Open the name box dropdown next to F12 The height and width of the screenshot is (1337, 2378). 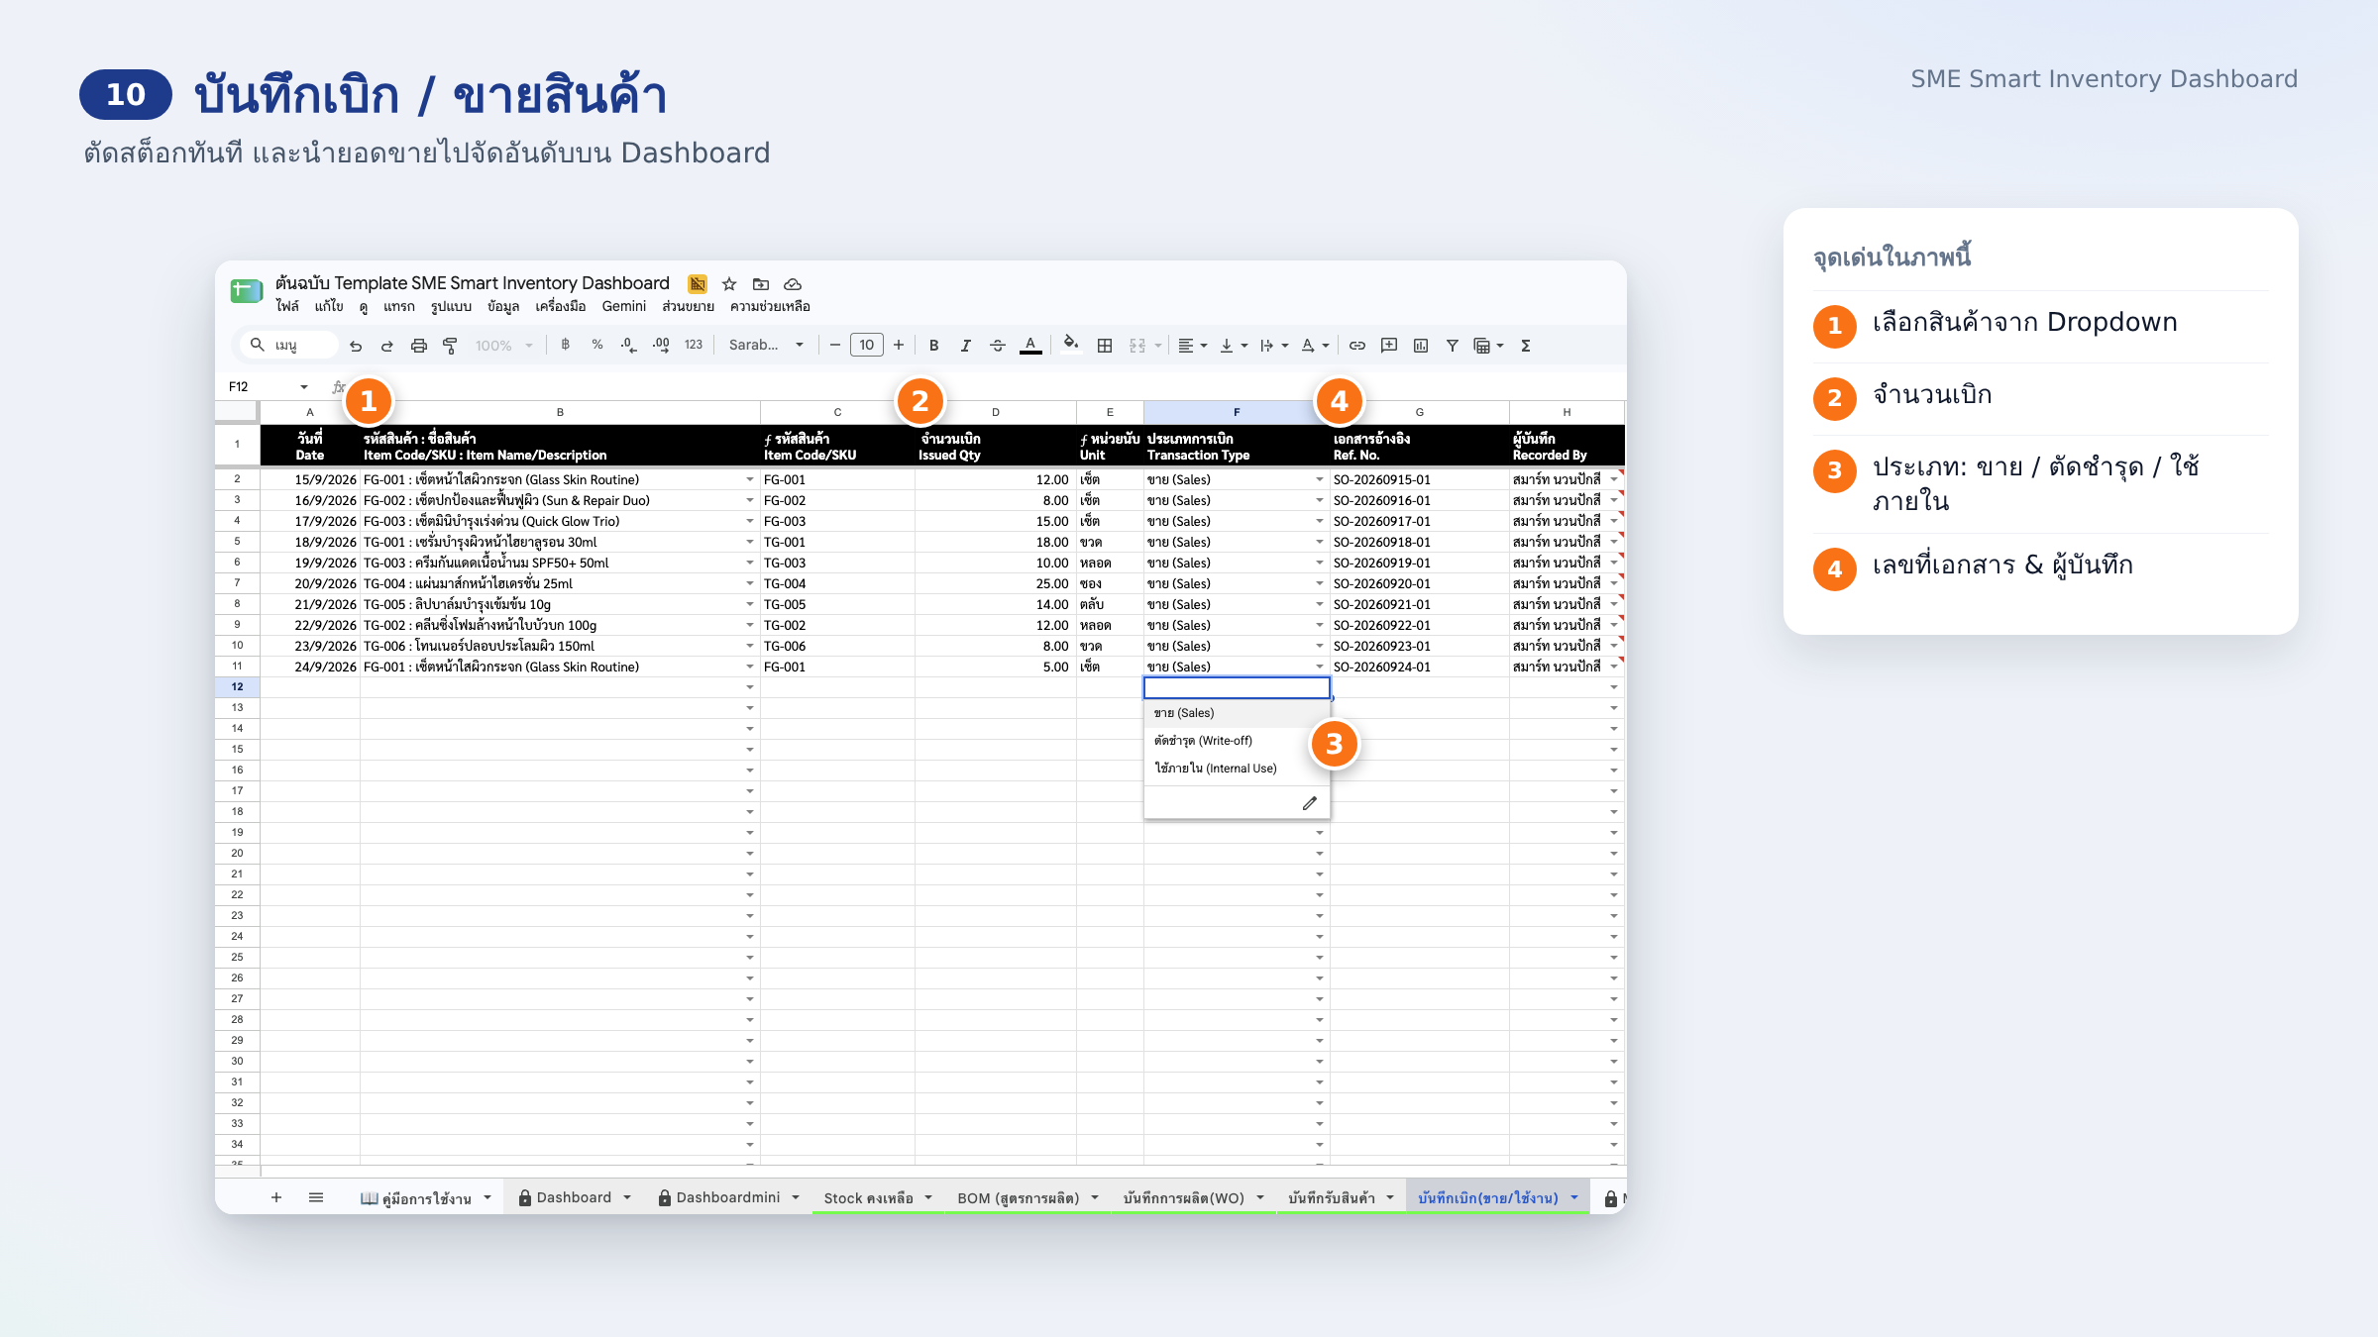pyautogui.click(x=304, y=387)
